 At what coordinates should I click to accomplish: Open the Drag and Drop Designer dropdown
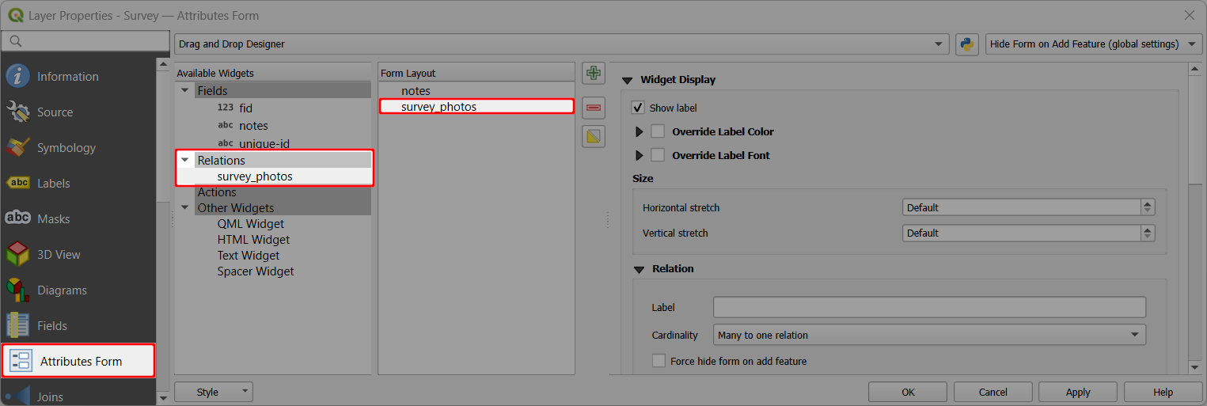pos(561,44)
